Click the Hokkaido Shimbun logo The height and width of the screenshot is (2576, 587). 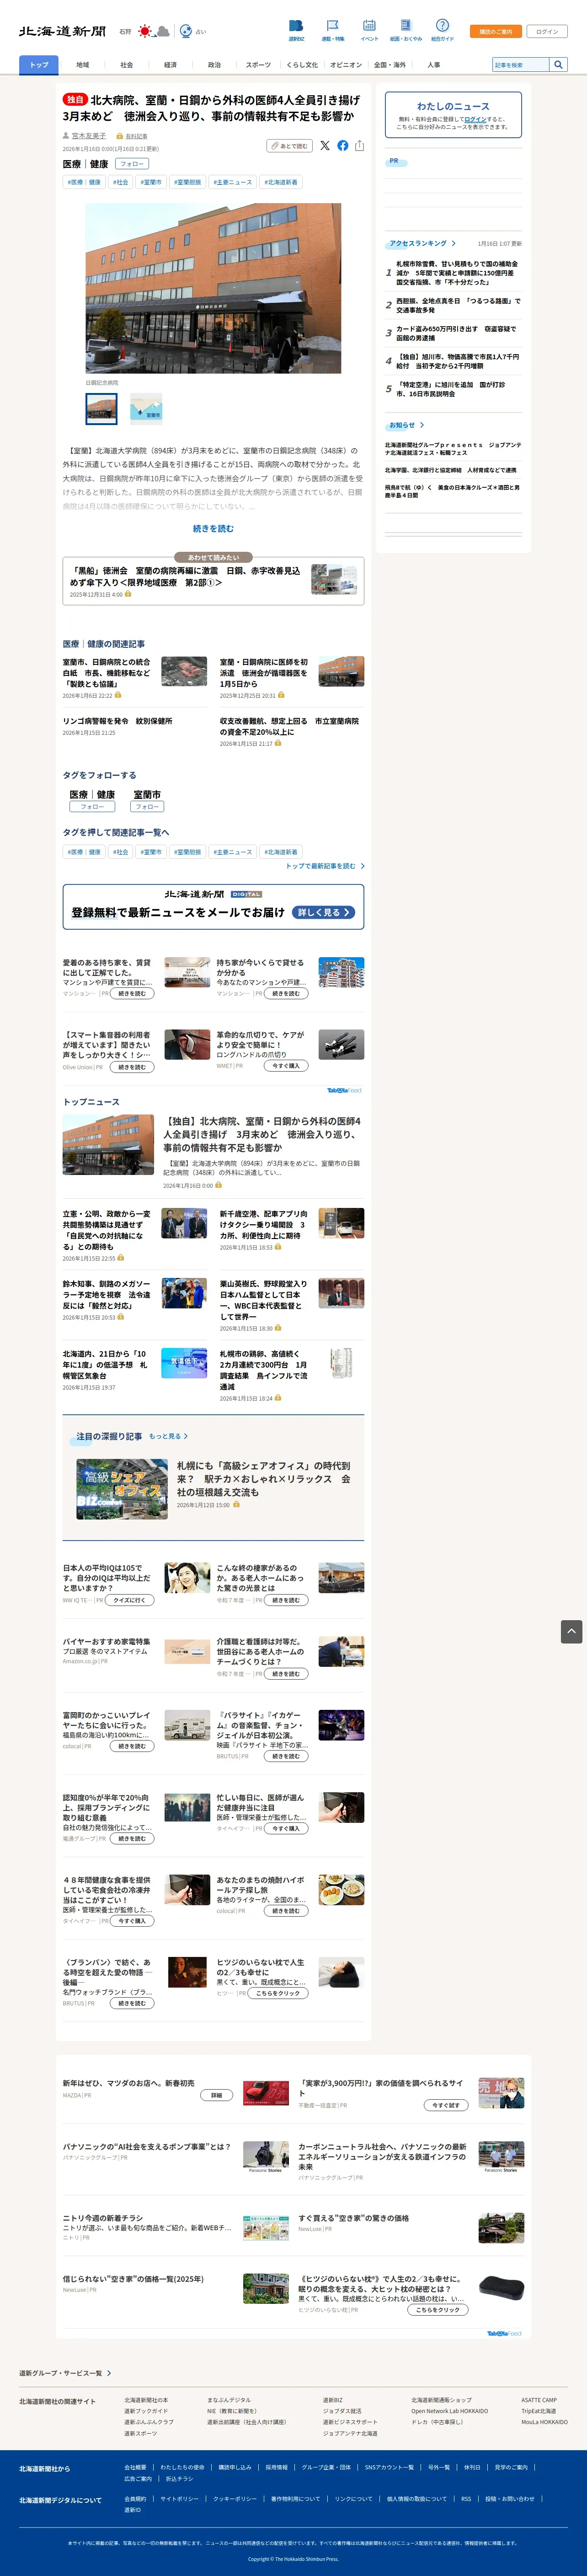pyautogui.click(x=62, y=31)
